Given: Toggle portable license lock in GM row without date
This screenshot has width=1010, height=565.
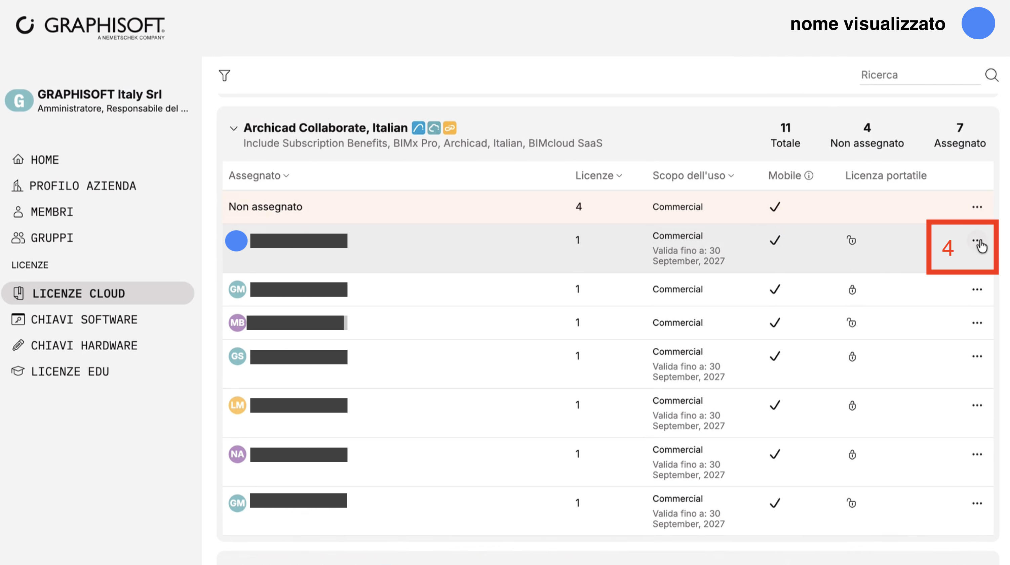Looking at the screenshot, I should click(x=852, y=290).
